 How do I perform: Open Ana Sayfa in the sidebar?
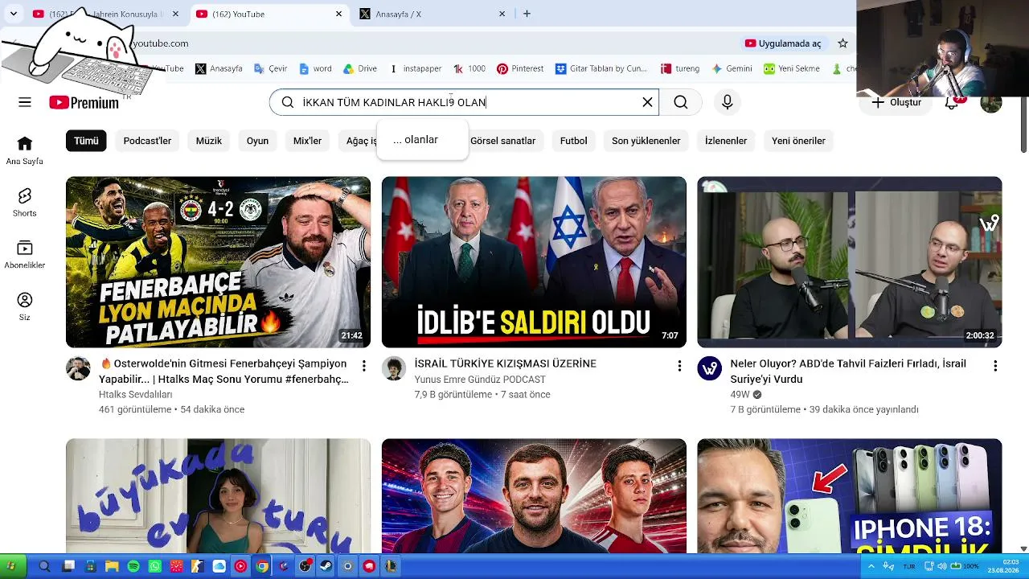[25, 150]
